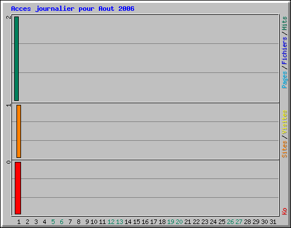
Task: Click day label 3 on the x-axis
Action: click(36, 222)
